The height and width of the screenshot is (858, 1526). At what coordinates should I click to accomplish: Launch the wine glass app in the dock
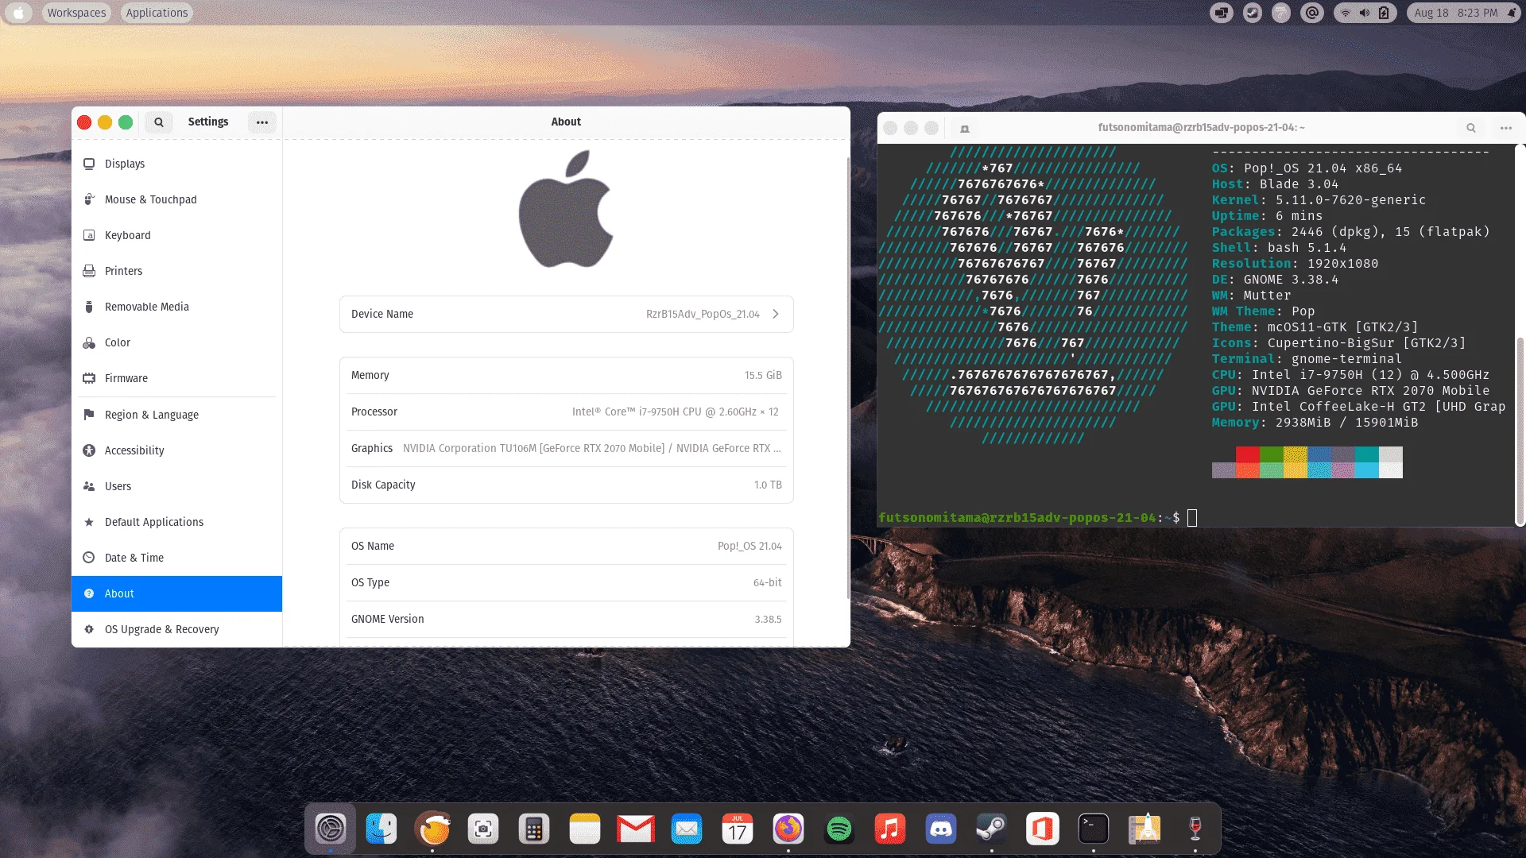click(1195, 829)
